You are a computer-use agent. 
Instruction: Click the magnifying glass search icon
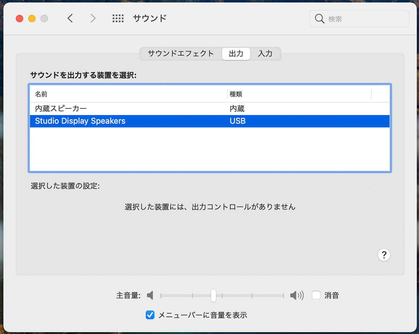click(x=319, y=18)
